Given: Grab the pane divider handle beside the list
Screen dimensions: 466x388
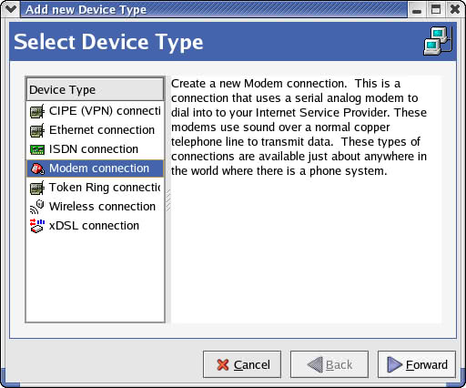Looking at the screenshot, I should coord(168,200).
